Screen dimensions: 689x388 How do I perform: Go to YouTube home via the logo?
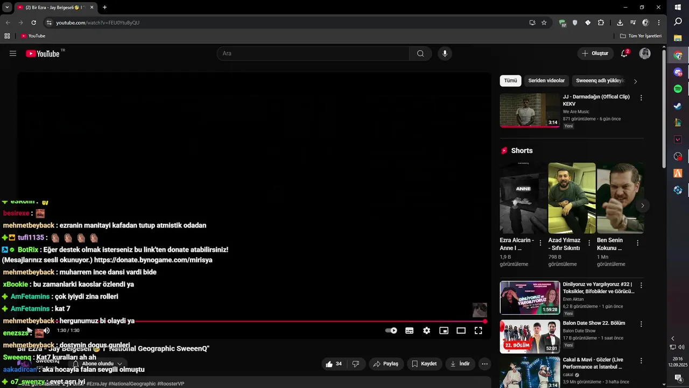[x=43, y=53]
